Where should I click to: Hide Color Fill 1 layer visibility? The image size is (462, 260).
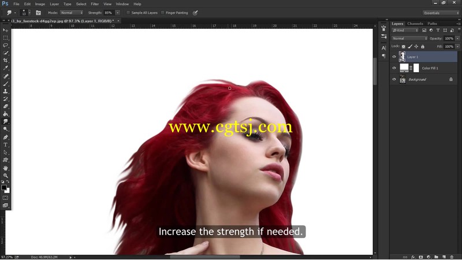(x=394, y=68)
